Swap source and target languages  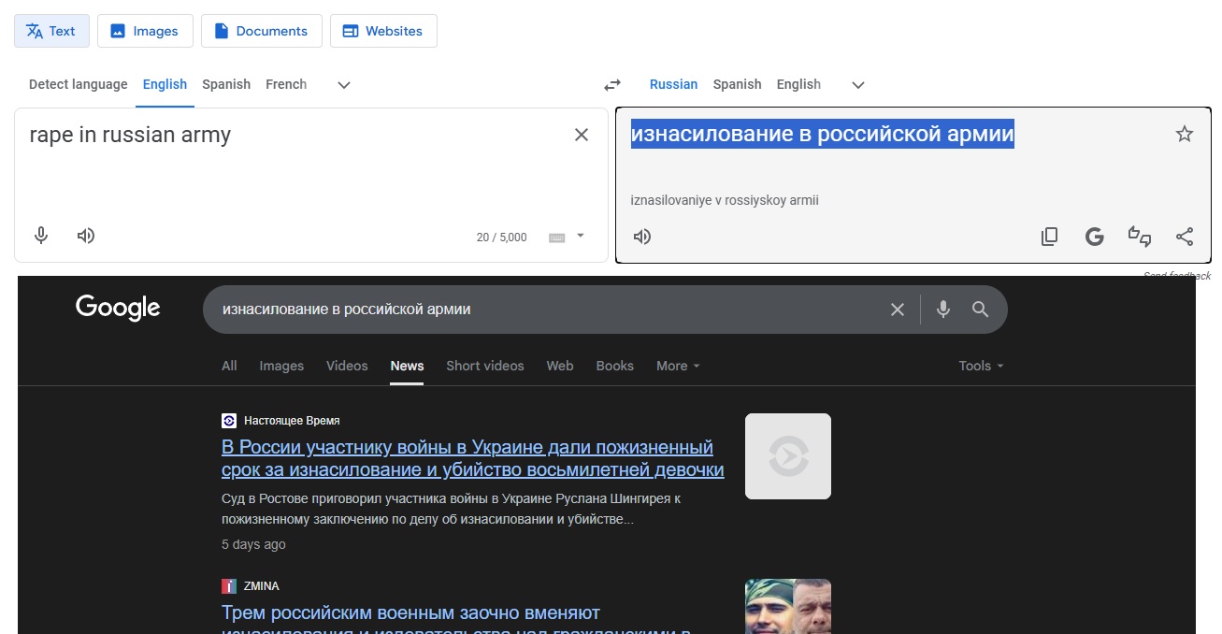(x=612, y=85)
